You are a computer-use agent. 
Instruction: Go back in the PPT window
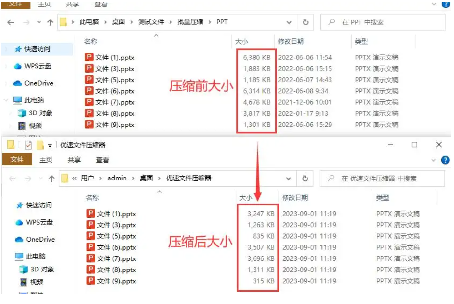point(11,22)
